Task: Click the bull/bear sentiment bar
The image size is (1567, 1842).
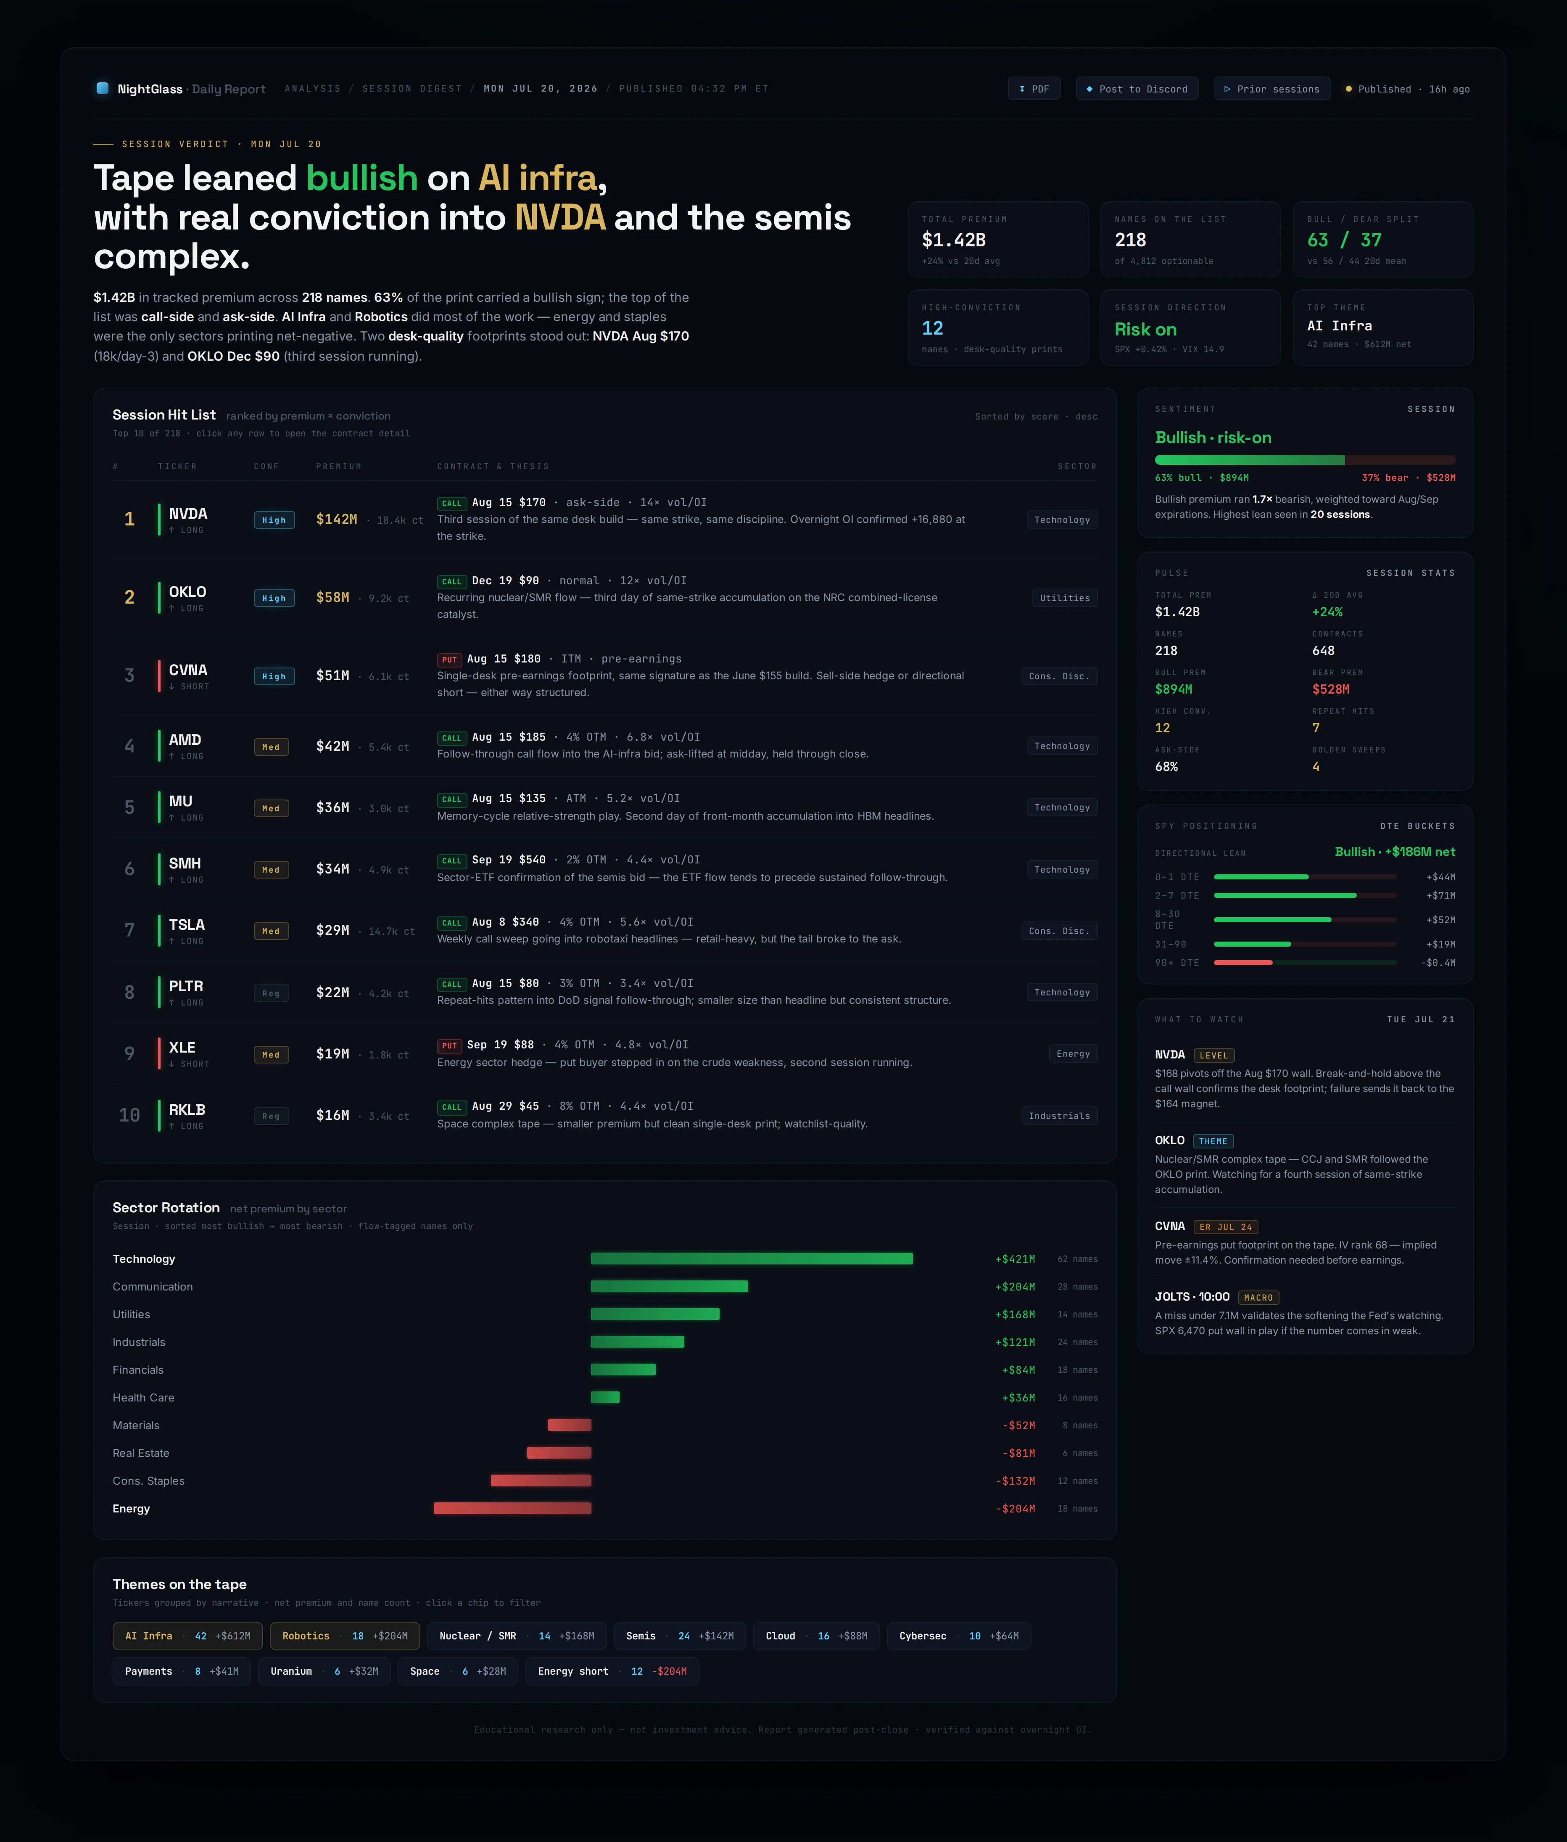Action: [1305, 460]
